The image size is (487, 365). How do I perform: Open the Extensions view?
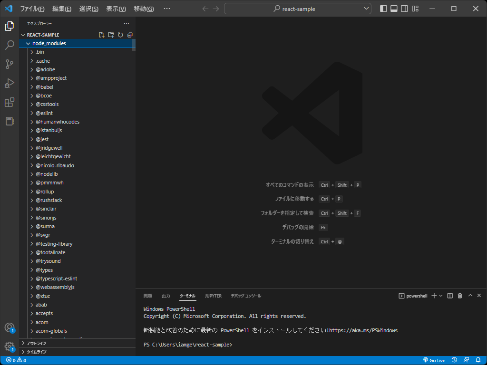[x=10, y=102]
